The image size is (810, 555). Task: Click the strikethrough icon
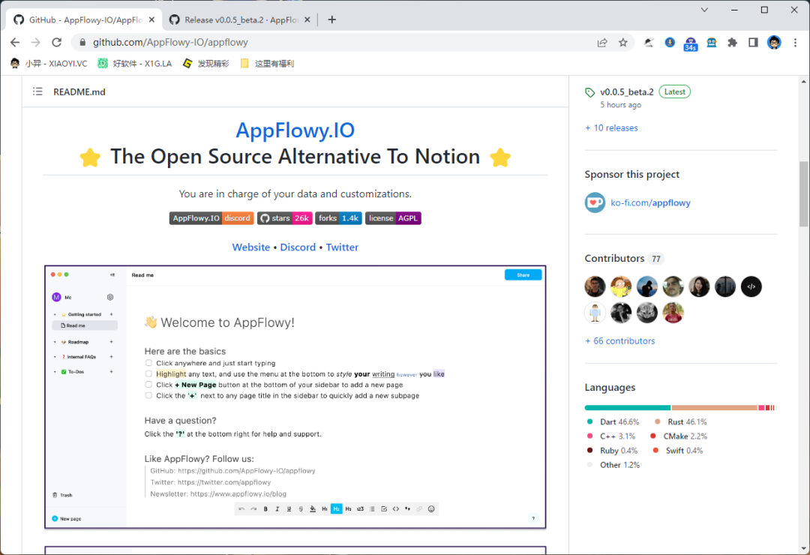(301, 508)
